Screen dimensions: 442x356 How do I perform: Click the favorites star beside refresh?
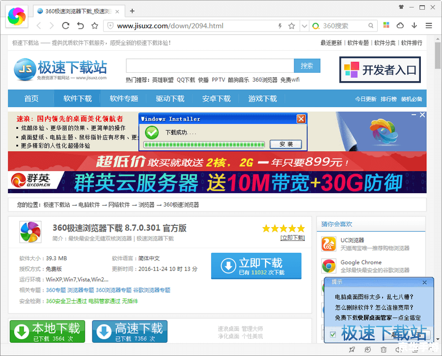[95, 26]
